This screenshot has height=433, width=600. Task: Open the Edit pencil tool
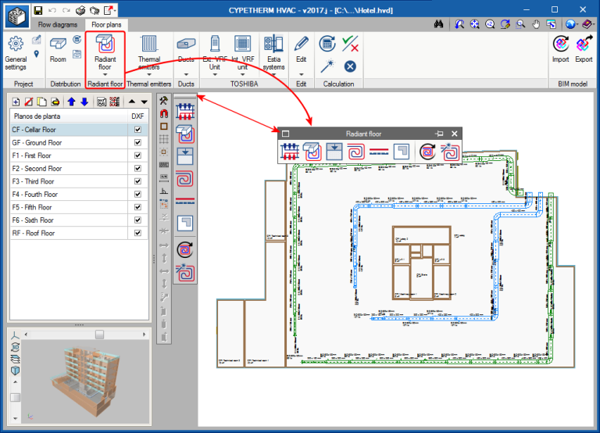pyautogui.click(x=301, y=49)
